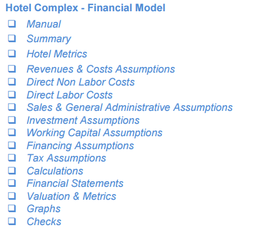Select Revenues & Costs Assumptions link
The image size is (263, 233).
point(101,69)
